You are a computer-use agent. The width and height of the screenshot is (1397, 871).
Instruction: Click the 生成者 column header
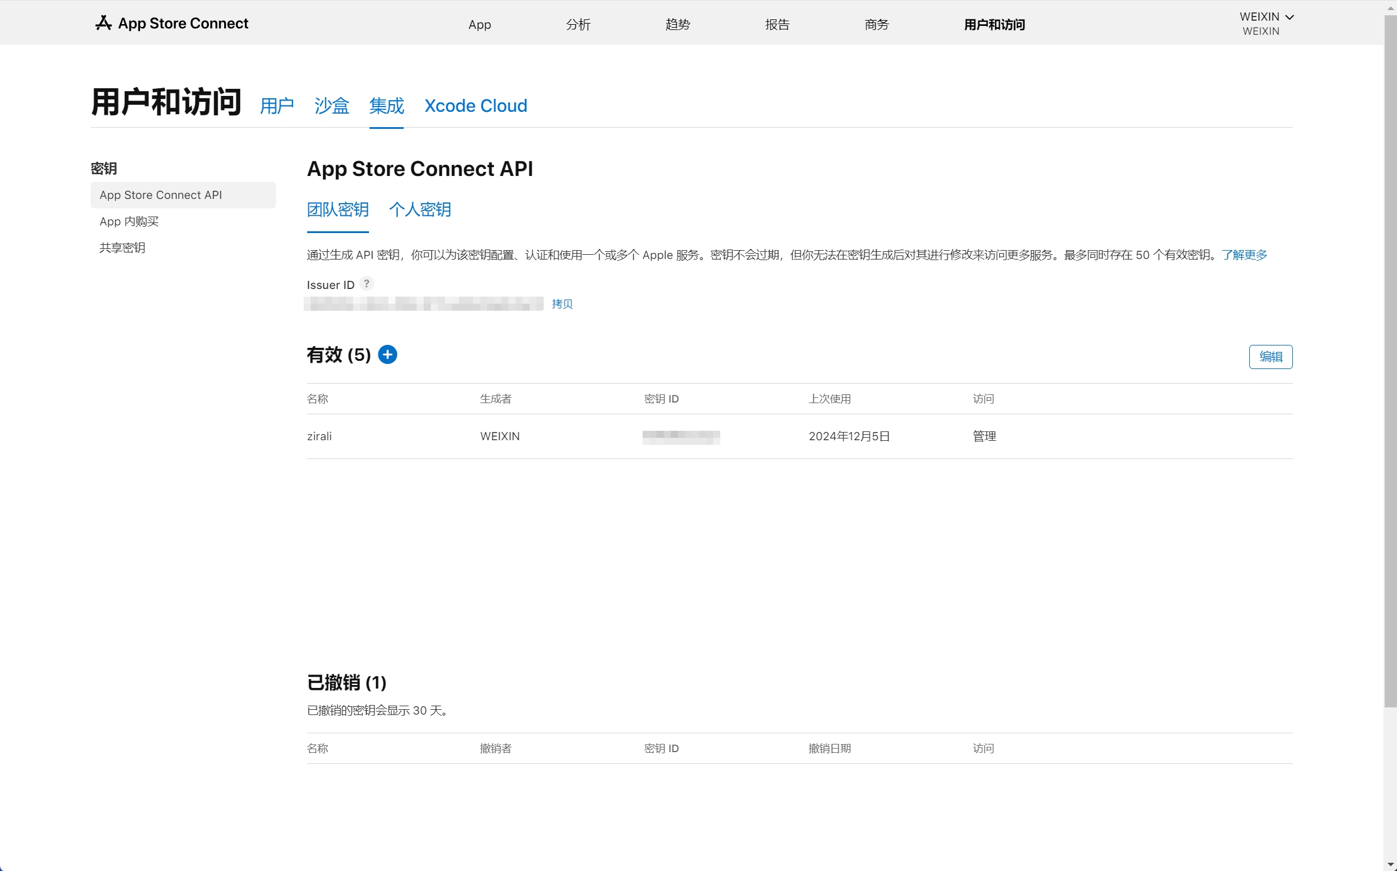click(x=496, y=399)
